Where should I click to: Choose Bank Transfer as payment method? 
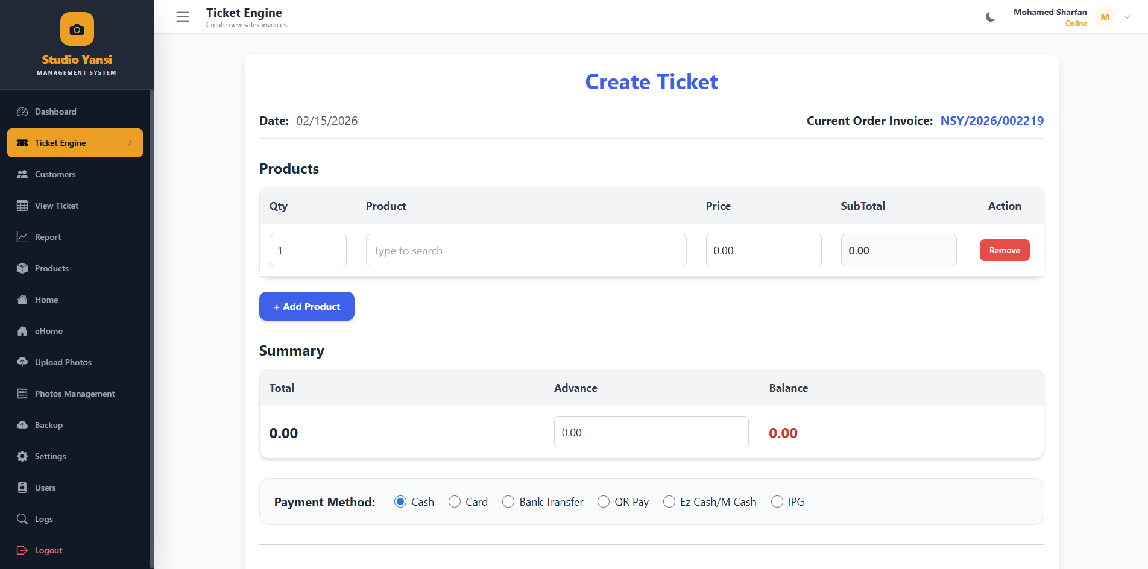[x=508, y=501]
